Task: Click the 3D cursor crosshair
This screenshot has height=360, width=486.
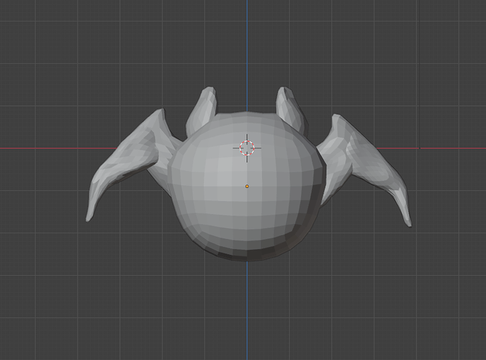Action: (x=247, y=148)
